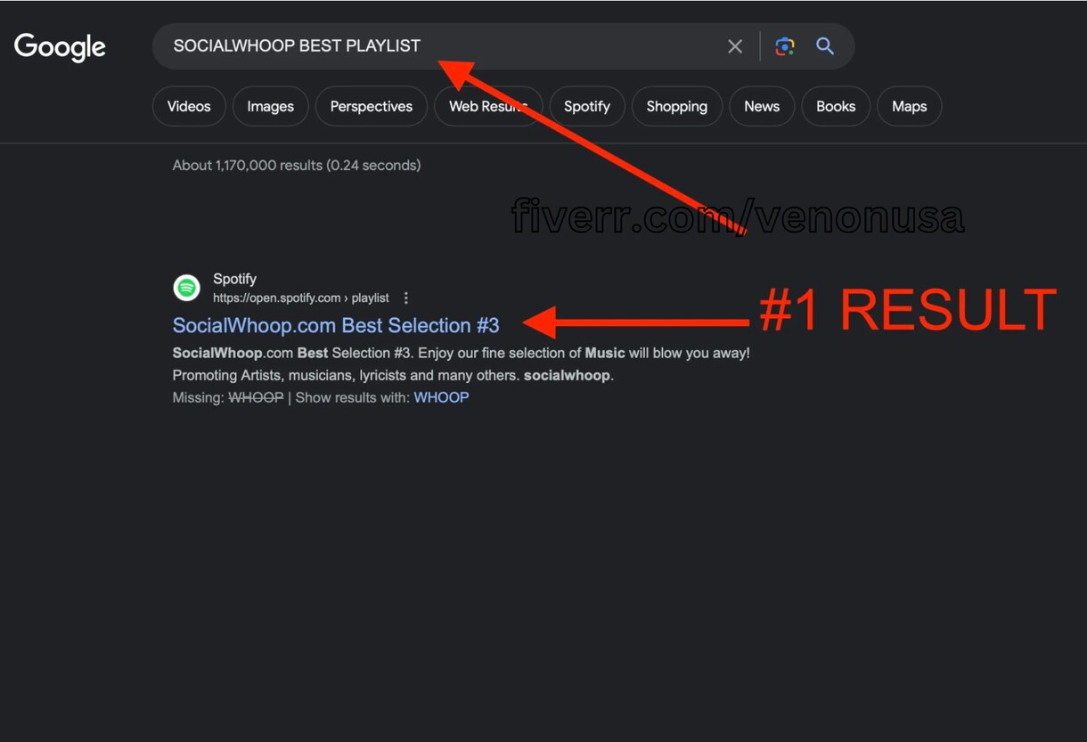Screen dimensions: 1087x742
Task: Click the magnifying glass search icon
Action: [x=825, y=46]
